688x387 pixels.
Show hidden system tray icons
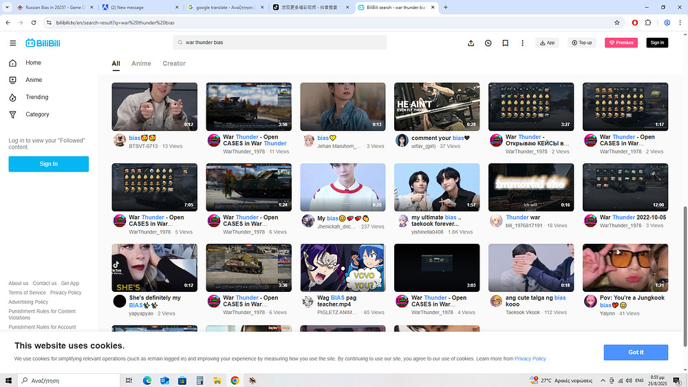pyautogui.click(x=603, y=380)
